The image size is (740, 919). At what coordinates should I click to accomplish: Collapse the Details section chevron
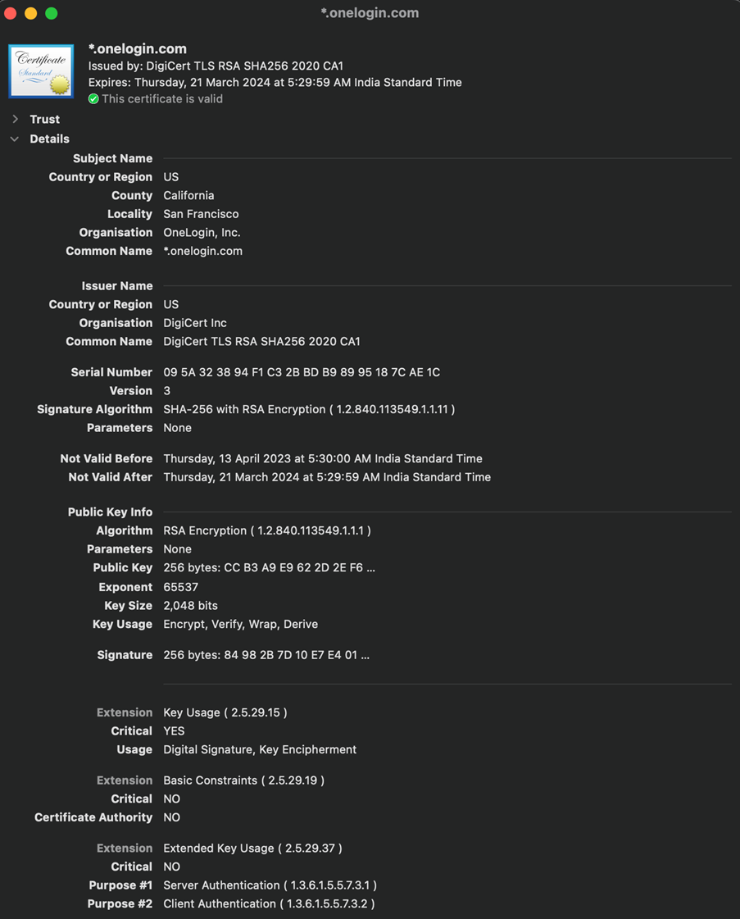click(x=15, y=139)
